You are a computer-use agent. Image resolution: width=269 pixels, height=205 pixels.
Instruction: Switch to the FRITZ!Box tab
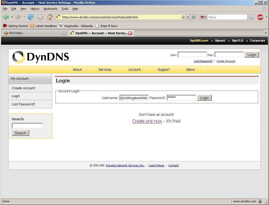coord(32,33)
